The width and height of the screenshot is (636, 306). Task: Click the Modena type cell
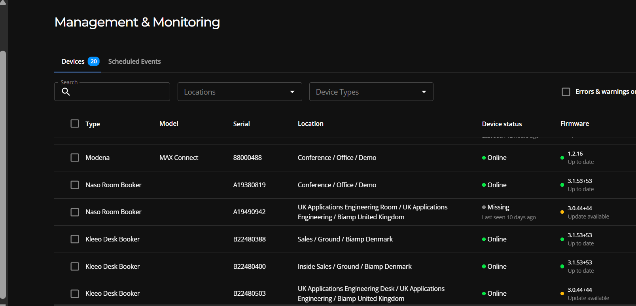click(97, 158)
